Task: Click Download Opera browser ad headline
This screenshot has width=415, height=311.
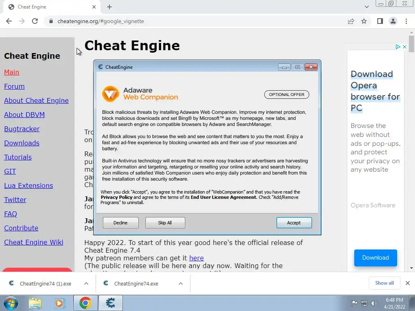Action: [375, 91]
